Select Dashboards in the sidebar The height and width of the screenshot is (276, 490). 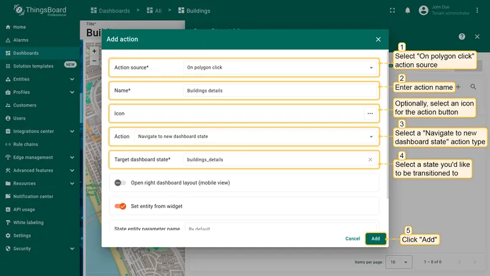pyautogui.click(x=40, y=53)
